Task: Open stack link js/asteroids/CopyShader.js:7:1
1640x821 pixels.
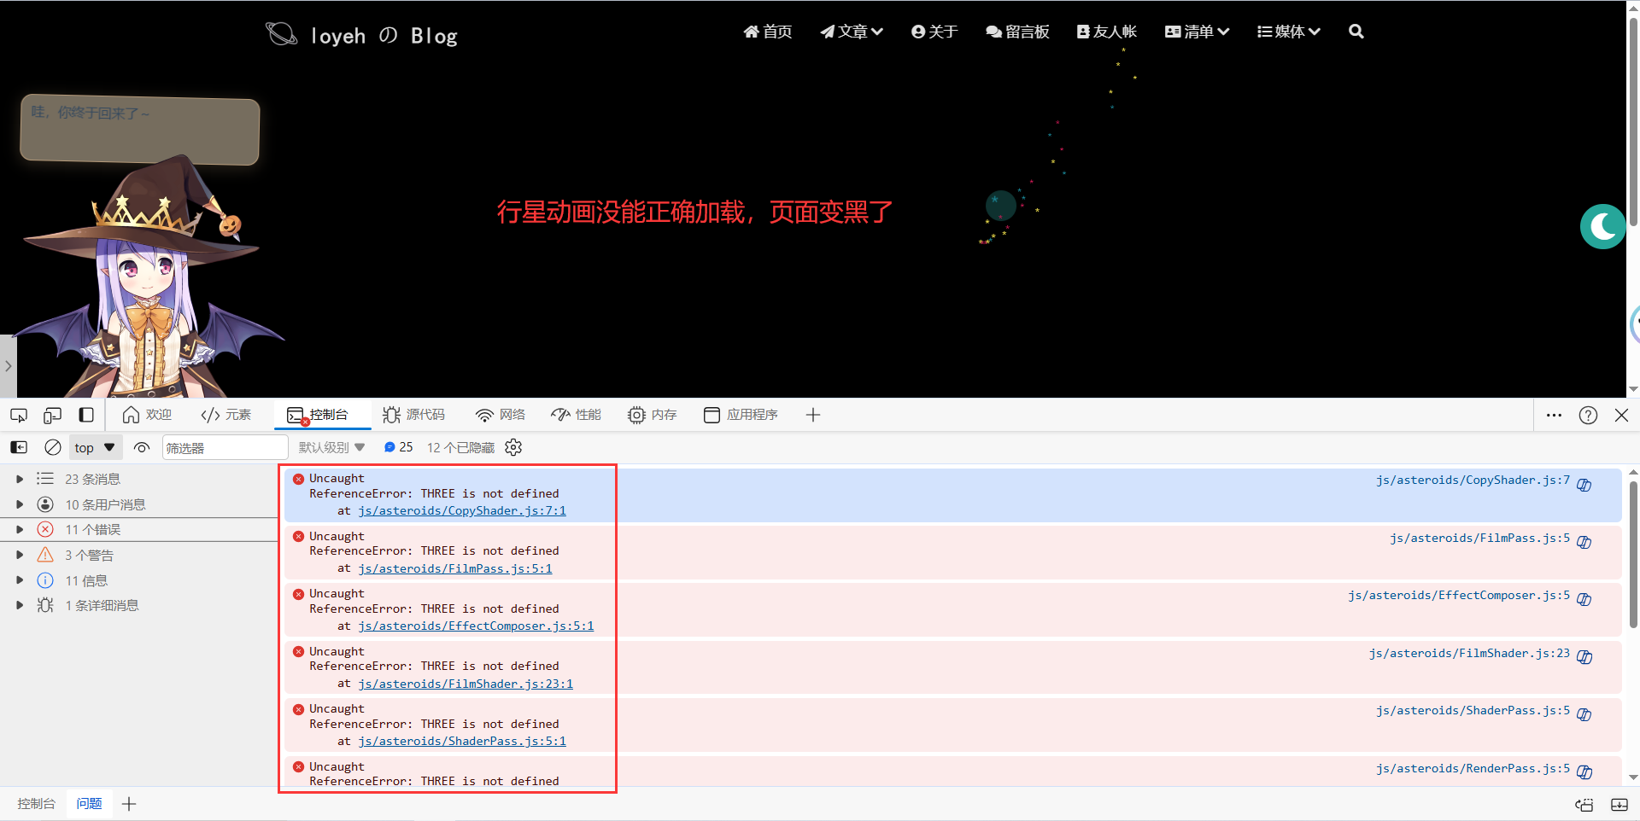Action: (462, 510)
